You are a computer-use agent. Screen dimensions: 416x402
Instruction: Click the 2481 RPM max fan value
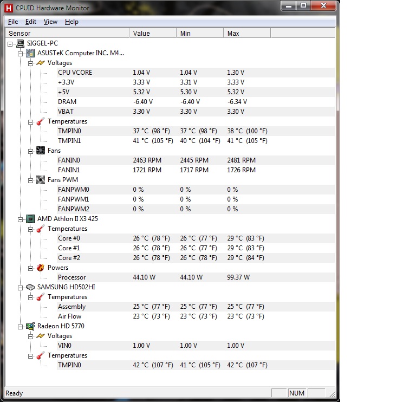pyautogui.click(x=241, y=160)
